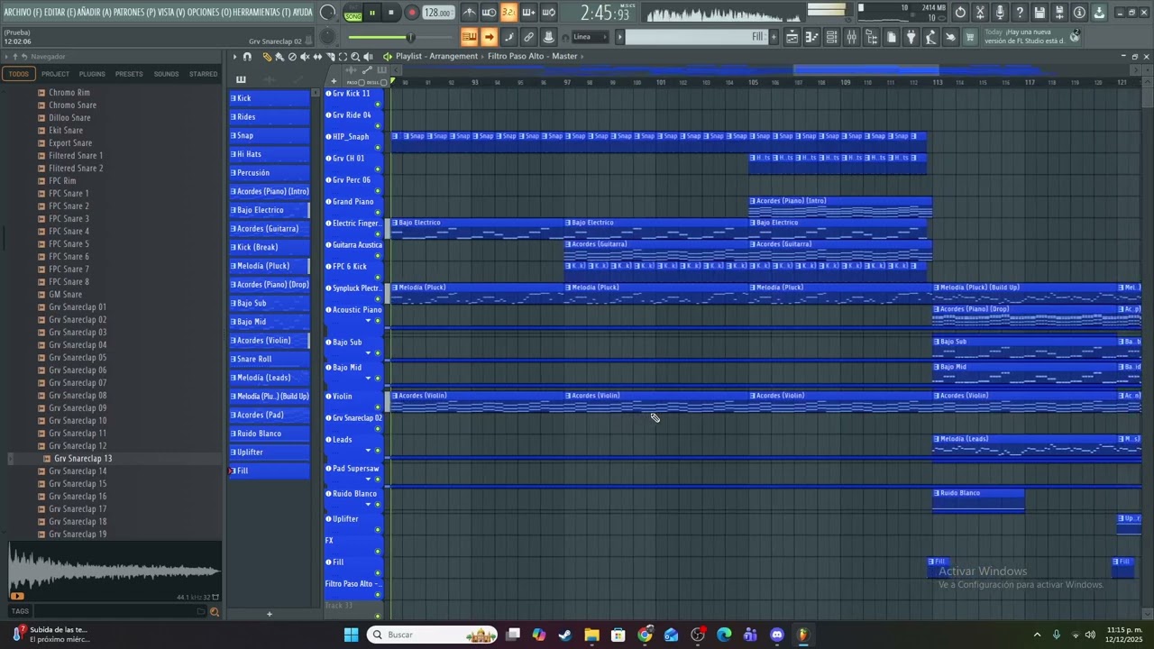
Task: Select the Slip tool in playlist toolbar
Action: point(317,57)
